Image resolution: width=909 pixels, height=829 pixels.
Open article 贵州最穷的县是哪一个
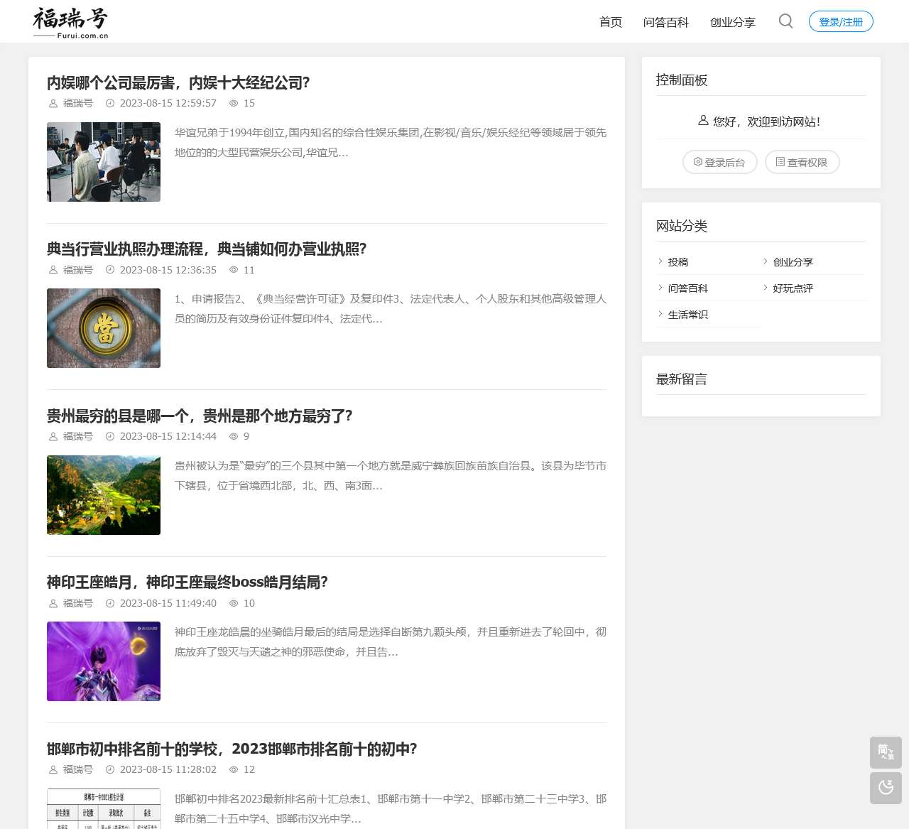200,416
